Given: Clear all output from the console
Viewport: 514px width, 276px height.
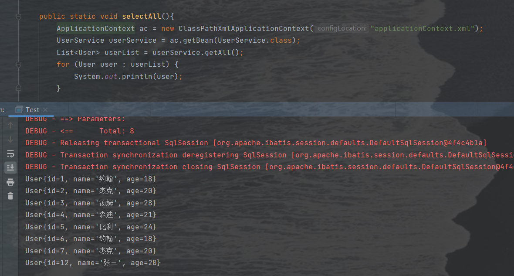Looking at the screenshot, I should pyautogui.click(x=10, y=196).
